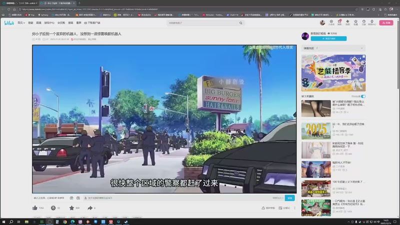Click the blue follow 关注 button
400x225 pixels.
[328, 38]
